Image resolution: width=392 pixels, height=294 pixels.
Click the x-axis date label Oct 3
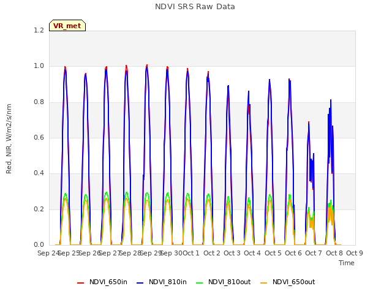pos(232,253)
